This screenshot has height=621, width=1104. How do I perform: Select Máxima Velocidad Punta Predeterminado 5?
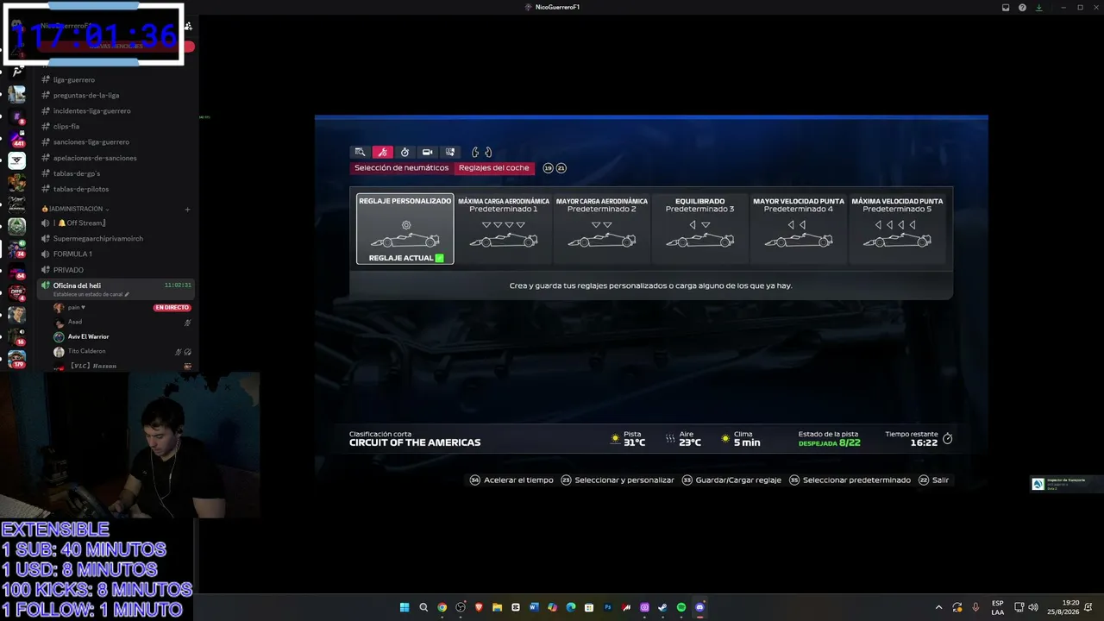897,229
